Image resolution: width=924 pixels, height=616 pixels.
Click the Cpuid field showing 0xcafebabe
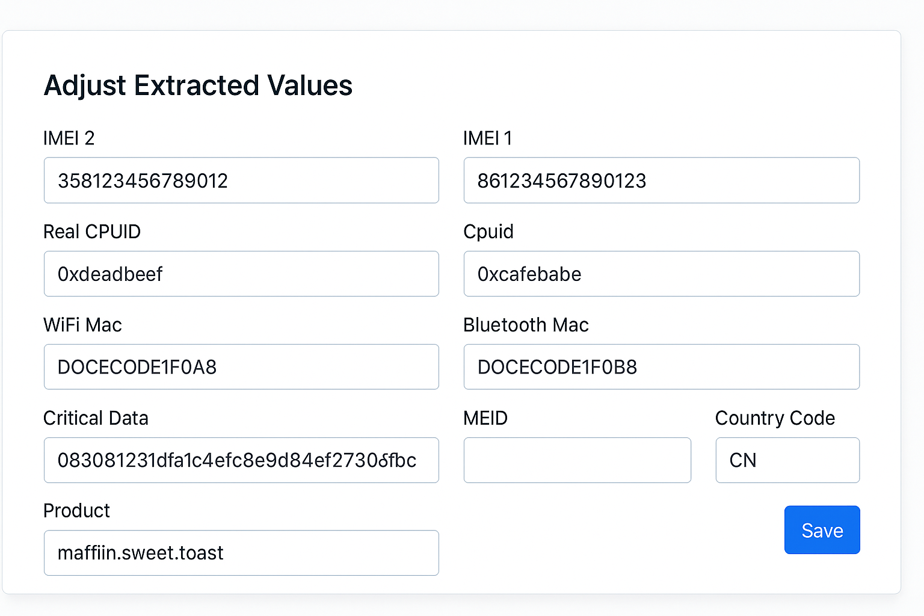(x=662, y=274)
